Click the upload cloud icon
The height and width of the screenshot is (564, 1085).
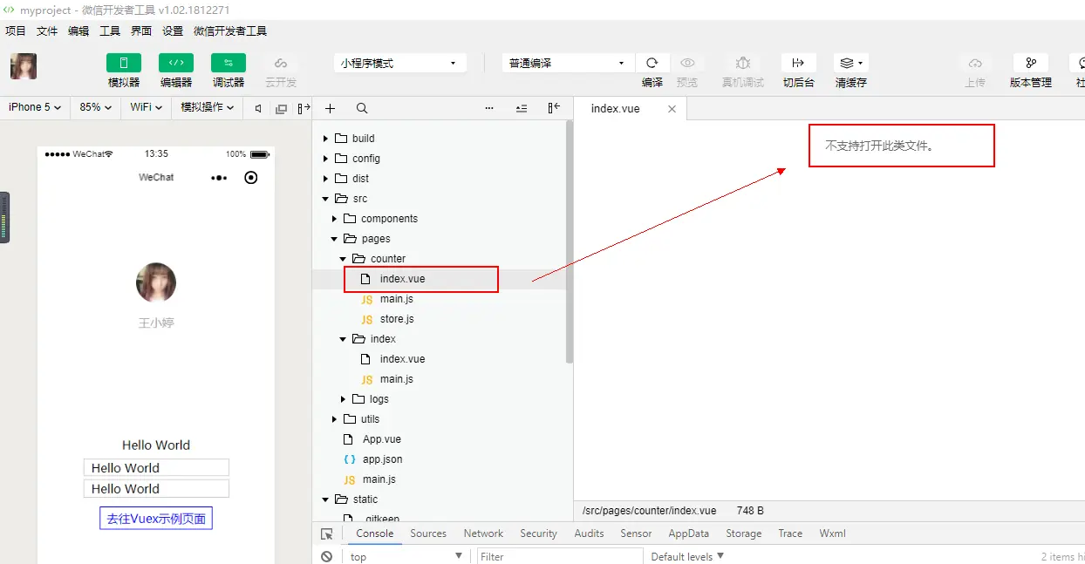pyautogui.click(x=975, y=63)
